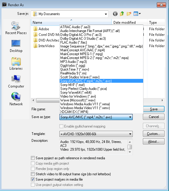Choose Sony Wave64 (*.w64)
The image size is (169, 191).
pyautogui.click(x=101, y=93)
